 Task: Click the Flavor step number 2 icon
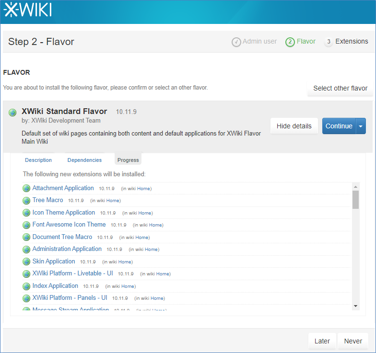290,42
